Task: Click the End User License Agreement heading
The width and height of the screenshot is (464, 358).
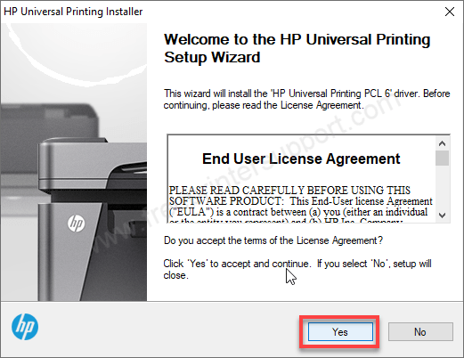Action: (301, 159)
